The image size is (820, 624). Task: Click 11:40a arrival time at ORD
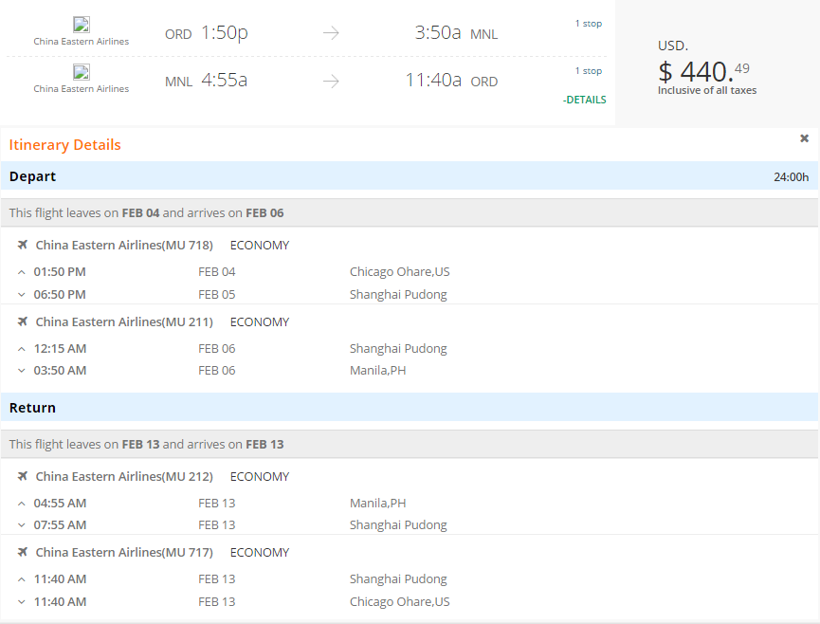point(433,80)
